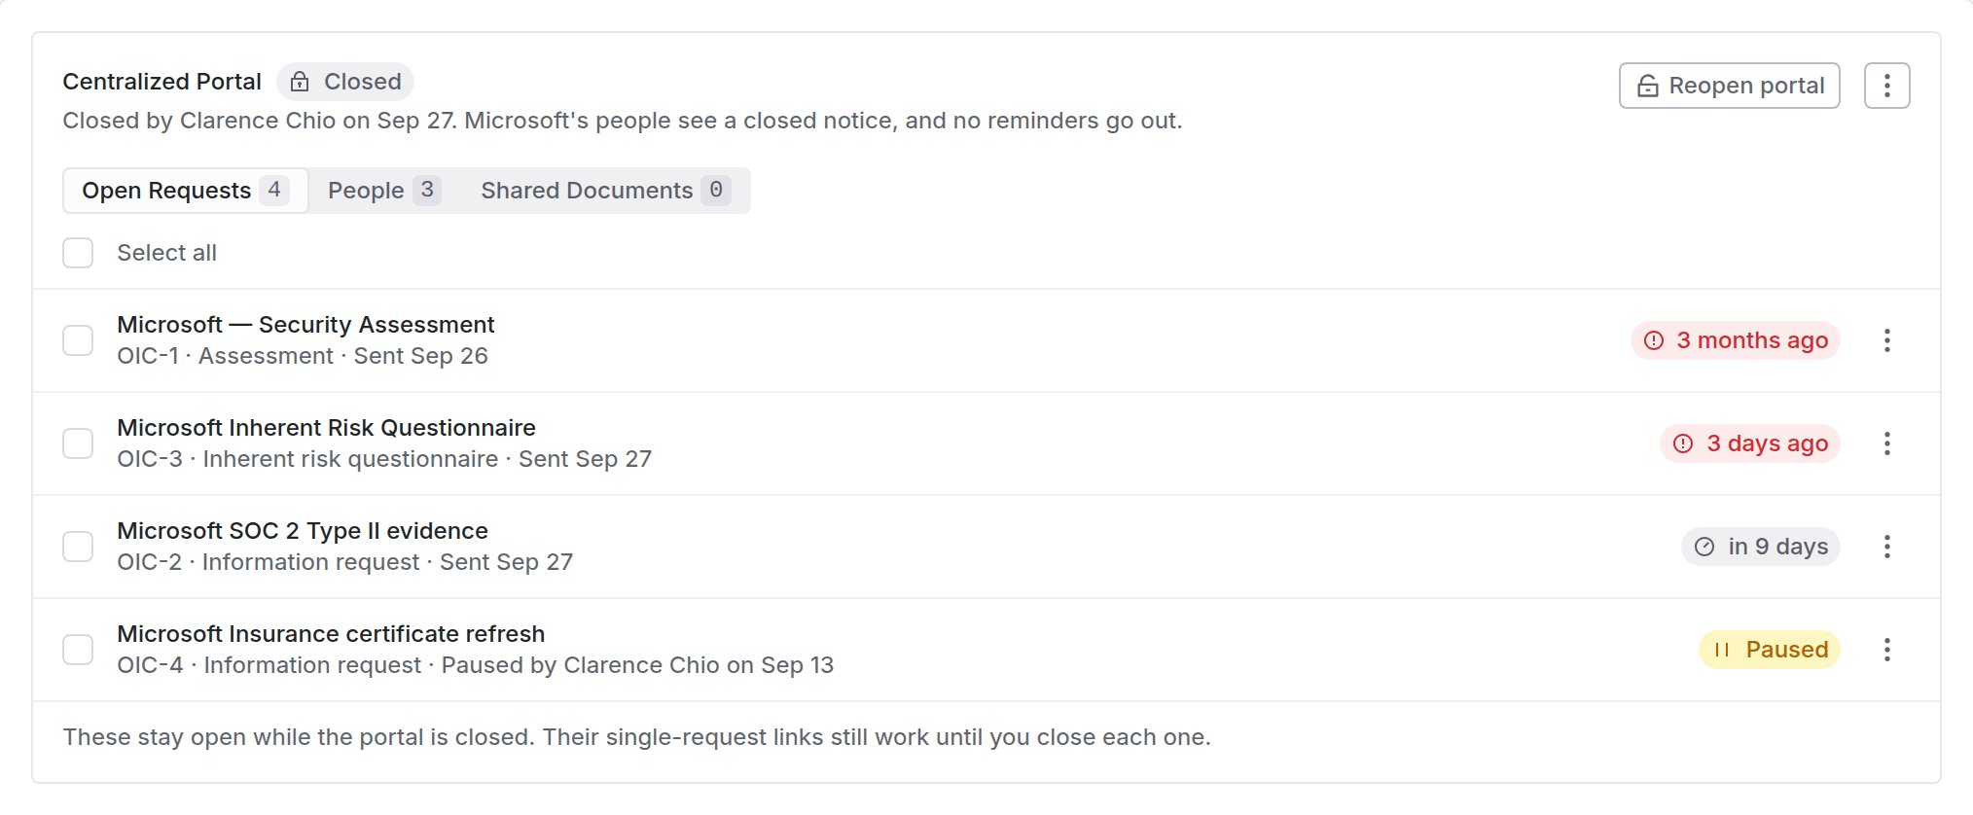Click the 'in 9 days' due badge
Screen dimensions: 1973x815
(1760, 547)
